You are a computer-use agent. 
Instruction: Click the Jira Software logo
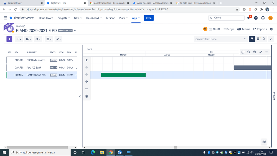21,18
